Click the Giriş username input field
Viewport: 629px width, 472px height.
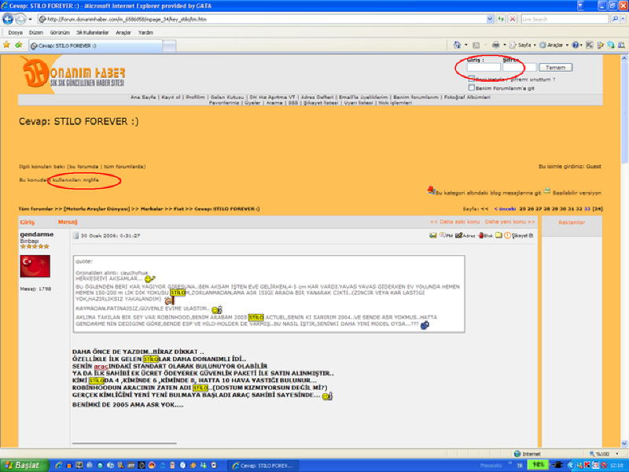pos(484,68)
